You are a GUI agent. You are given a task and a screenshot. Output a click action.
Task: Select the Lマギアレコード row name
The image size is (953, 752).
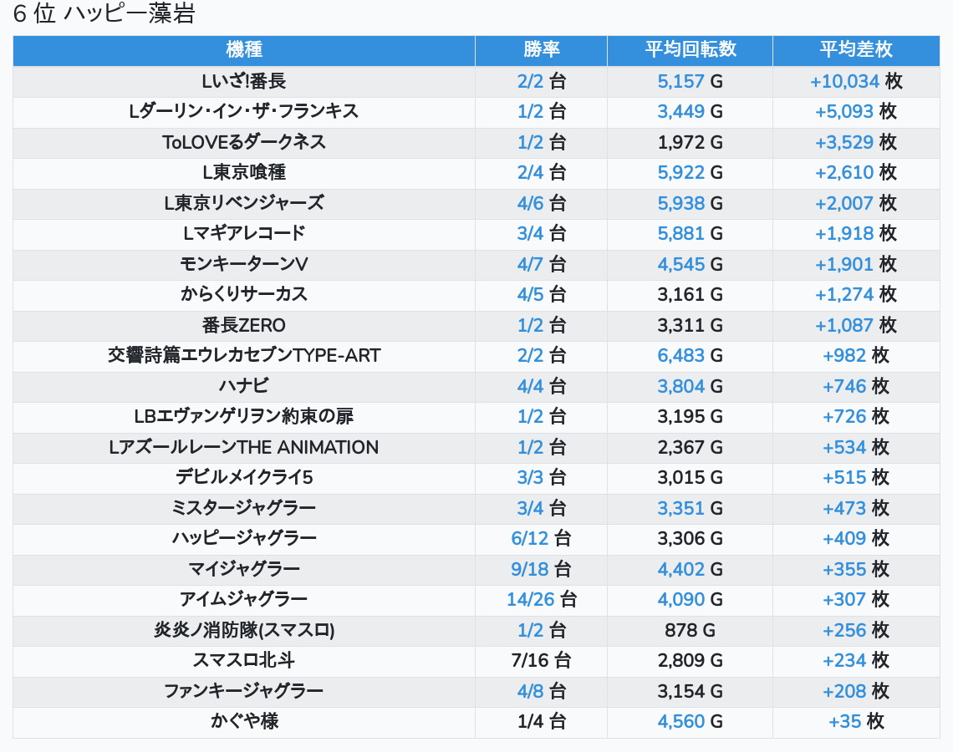pos(243,233)
